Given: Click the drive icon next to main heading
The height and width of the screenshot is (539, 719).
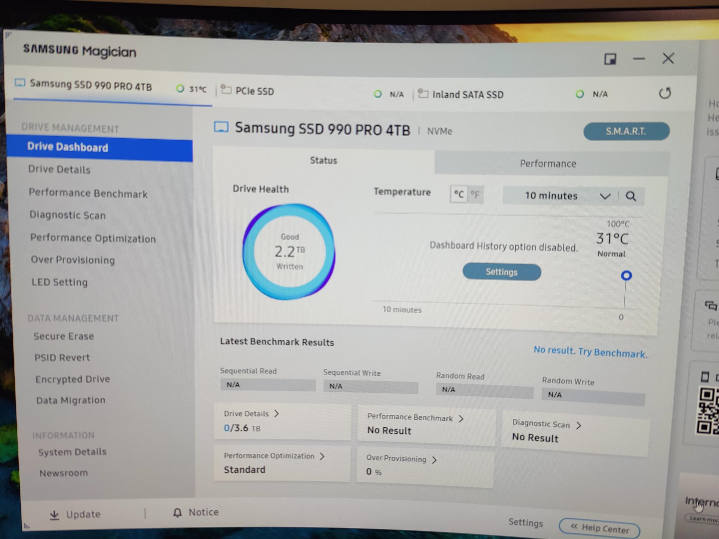Looking at the screenshot, I should click(x=221, y=127).
